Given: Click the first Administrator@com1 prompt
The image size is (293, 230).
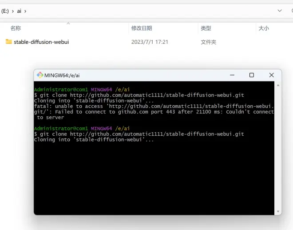Looking at the screenshot, I should point(61,90).
